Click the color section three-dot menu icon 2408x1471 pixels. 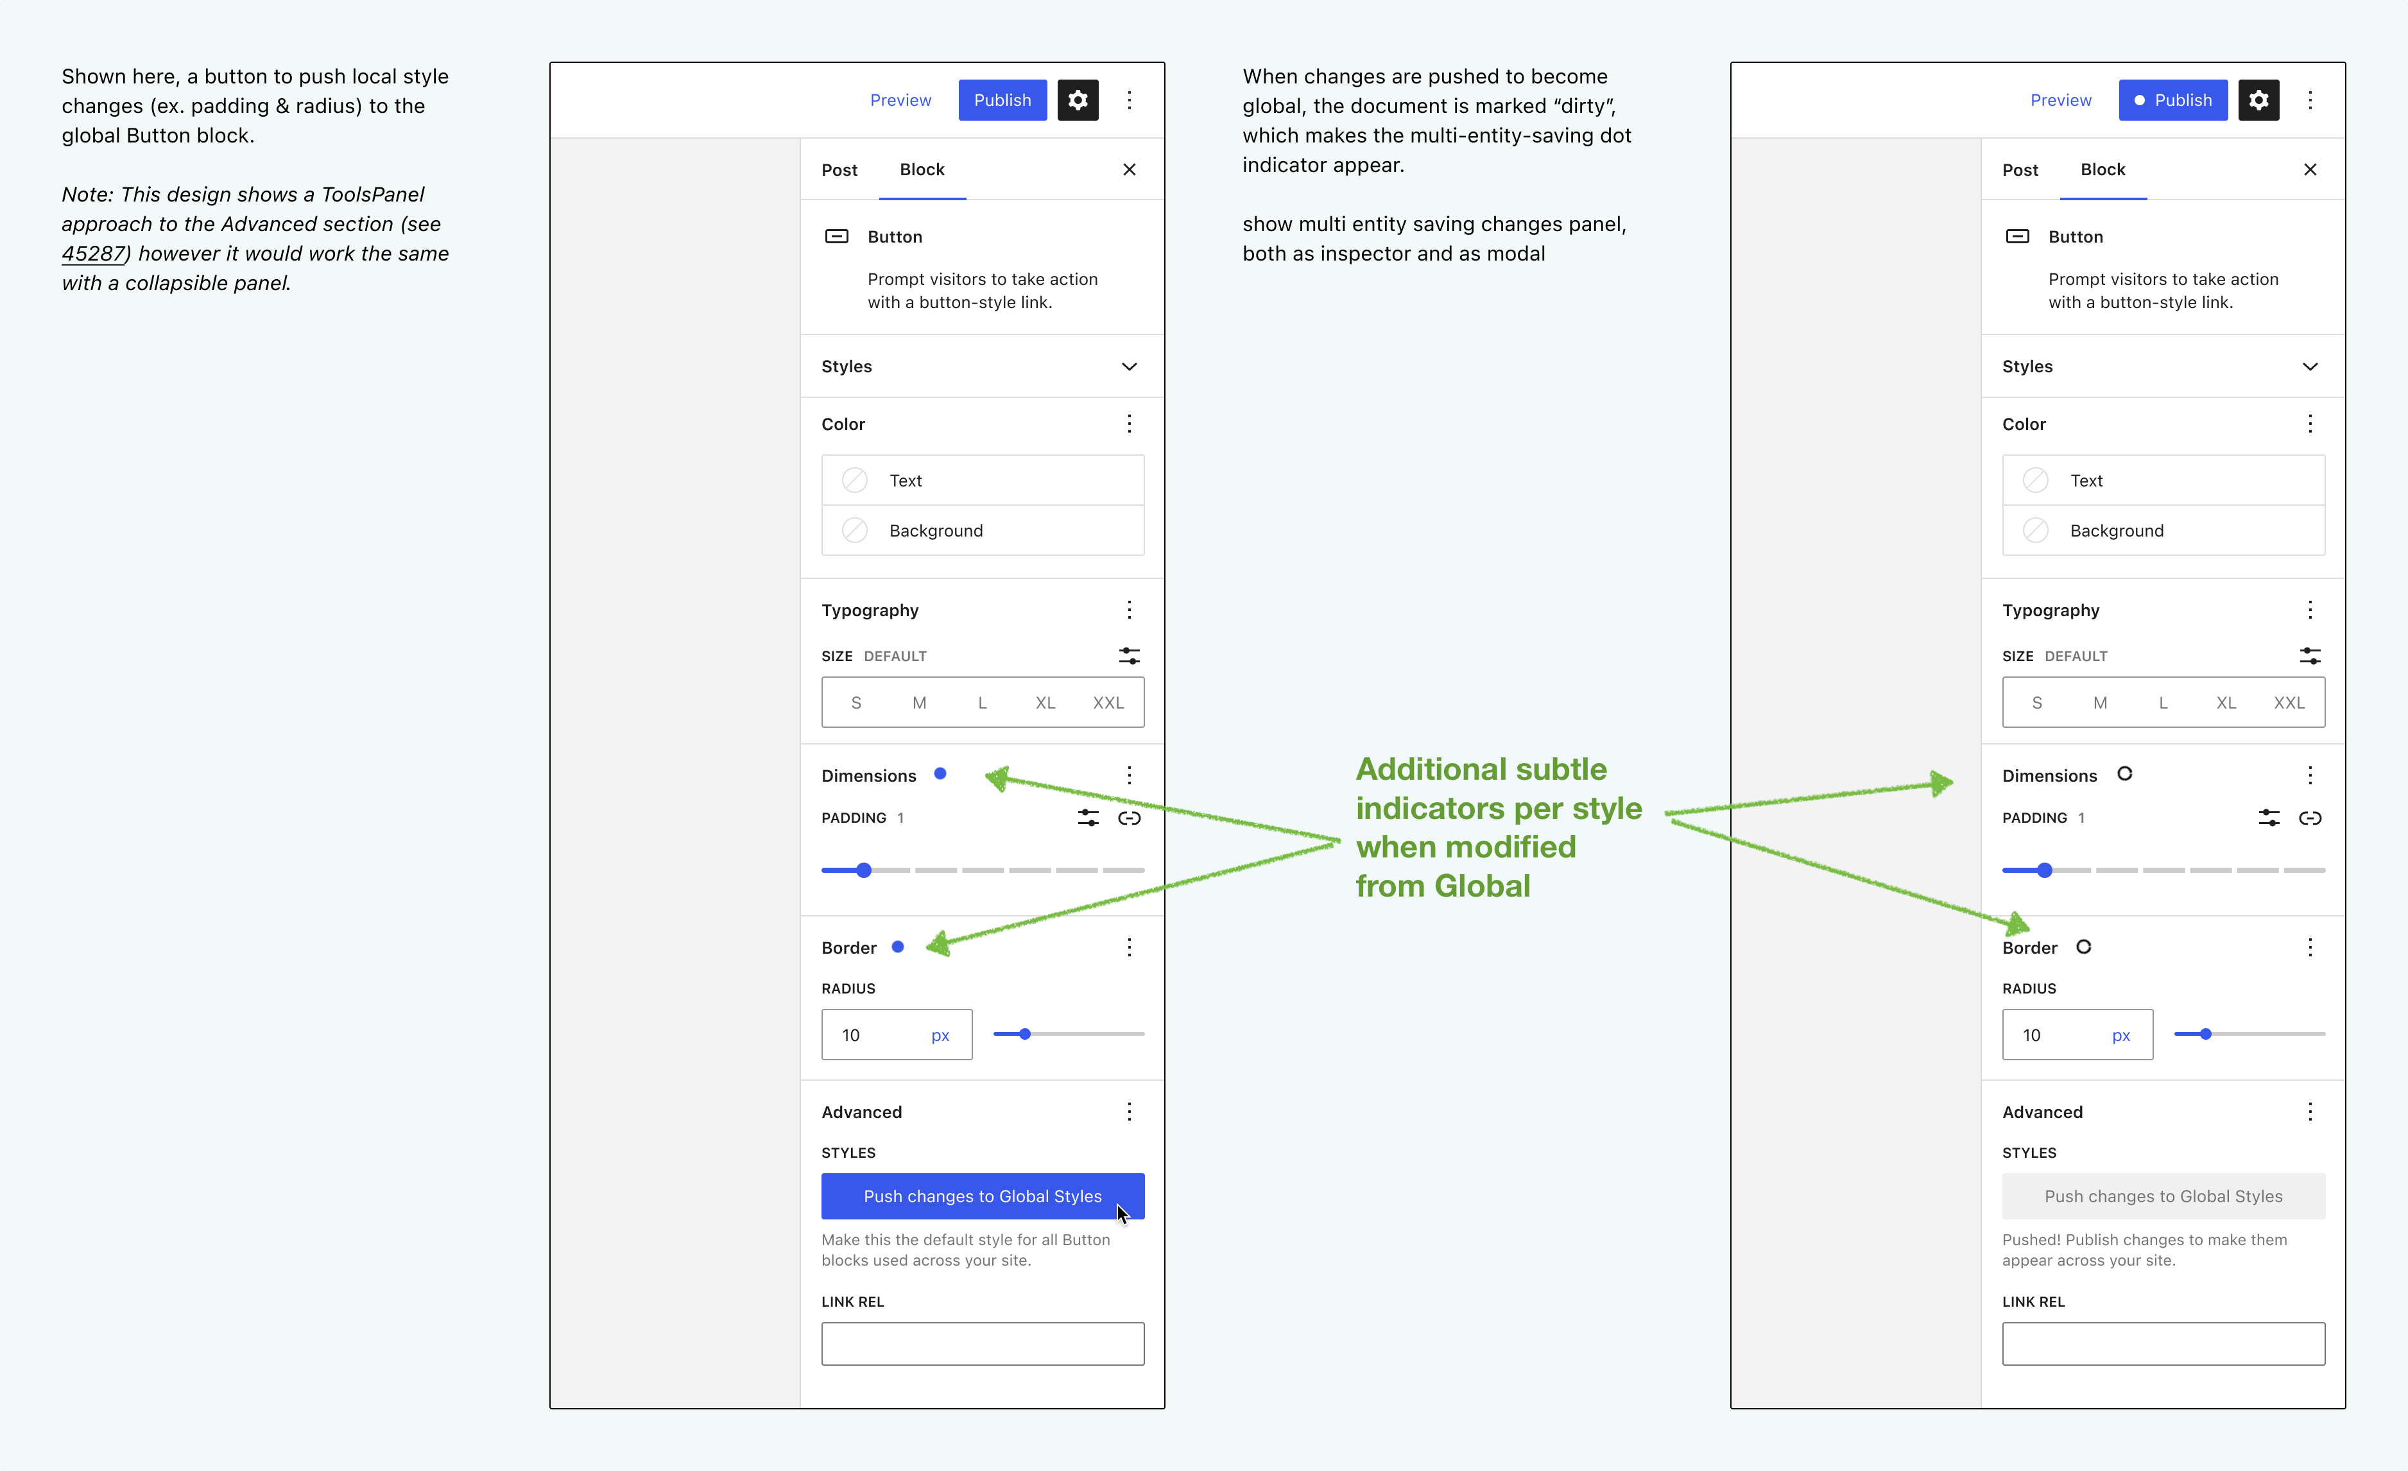click(1130, 423)
